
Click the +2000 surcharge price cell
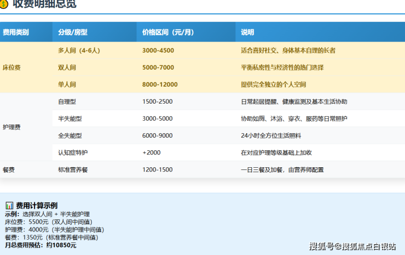152,152
